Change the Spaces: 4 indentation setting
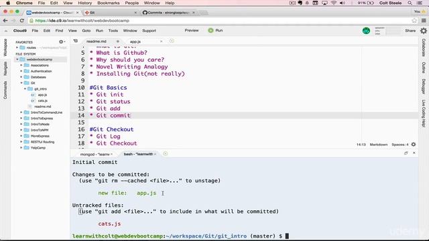The width and height of the screenshot is (429, 241). [400, 145]
